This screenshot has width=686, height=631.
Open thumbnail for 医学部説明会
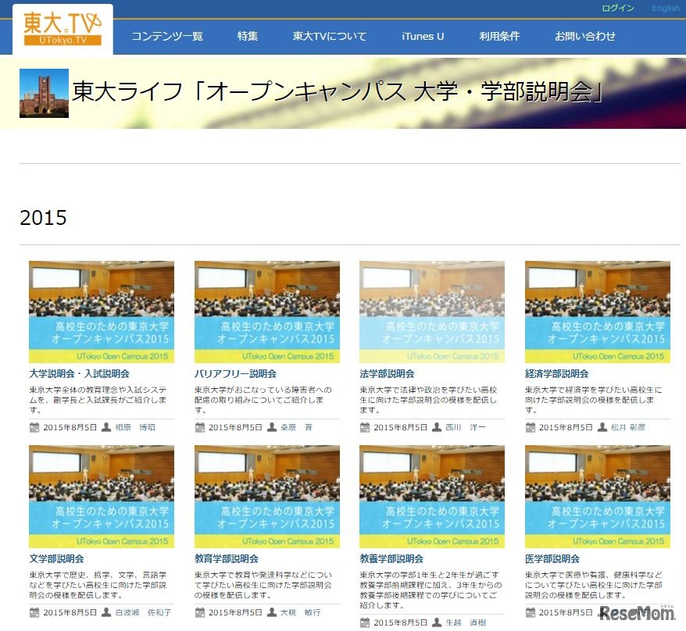click(x=598, y=497)
